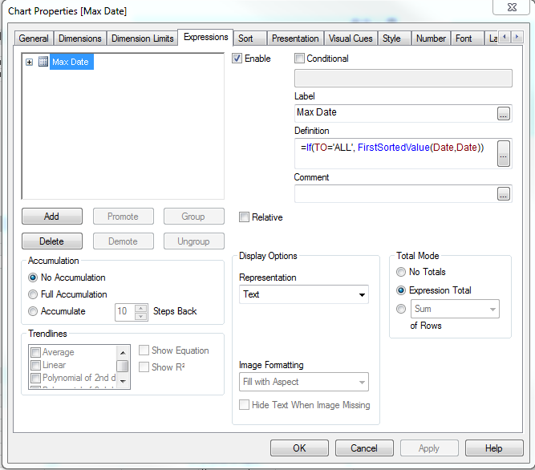Check the Average trendline checkbox
Screen dimensions: 535x470
coord(35,352)
